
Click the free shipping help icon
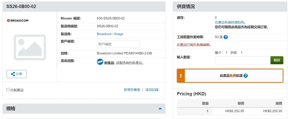click(x=246, y=76)
